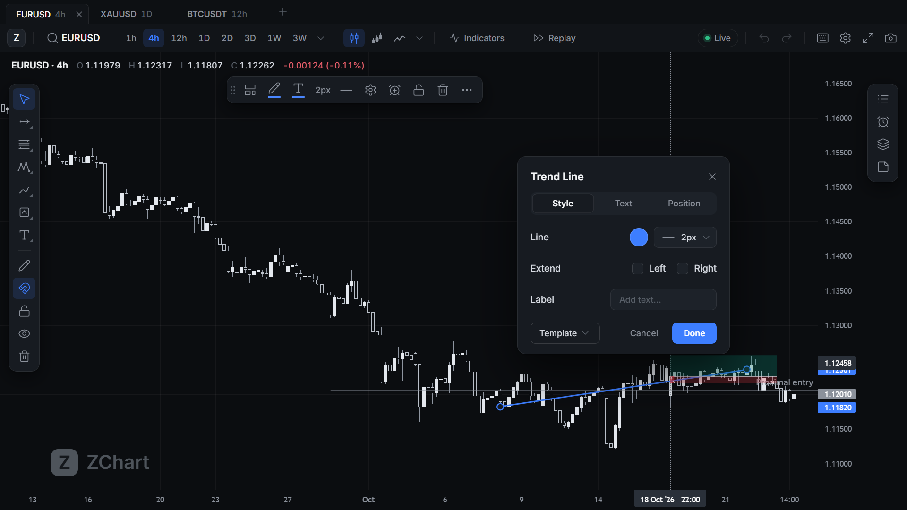Image resolution: width=907 pixels, height=510 pixels.
Task: Select the patterns zigzag tool
Action: click(24, 167)
